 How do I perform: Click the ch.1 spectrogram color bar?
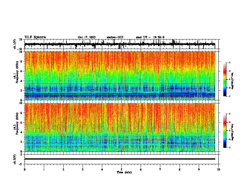tap(225, 79)
